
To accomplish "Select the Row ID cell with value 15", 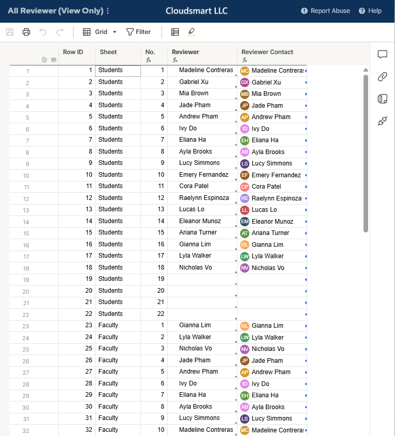I will pyautogui.click(x=77, y=233).
